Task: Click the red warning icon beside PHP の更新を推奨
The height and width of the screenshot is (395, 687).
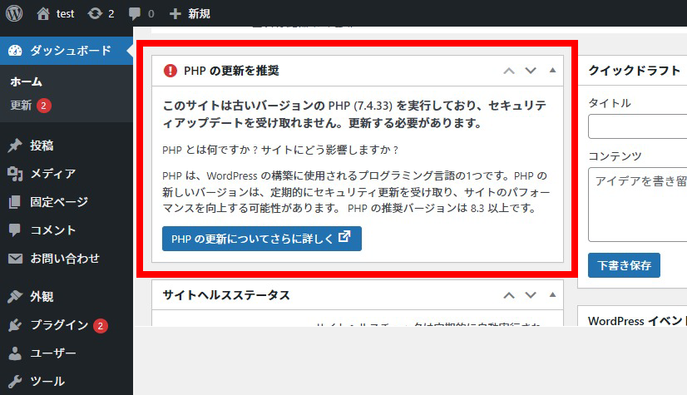Action: (170, 71)
